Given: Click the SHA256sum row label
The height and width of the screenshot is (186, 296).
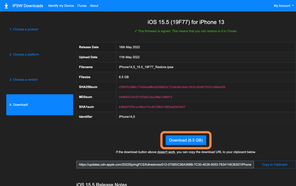Looking at the screenshot, I should point(88,87).
